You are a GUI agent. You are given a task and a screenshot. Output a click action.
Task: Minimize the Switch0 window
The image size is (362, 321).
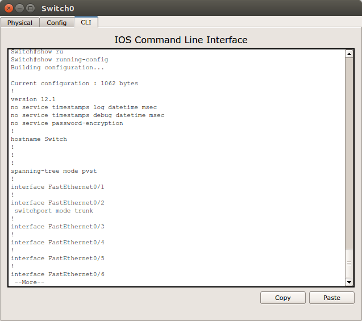[x=20, y=9]
